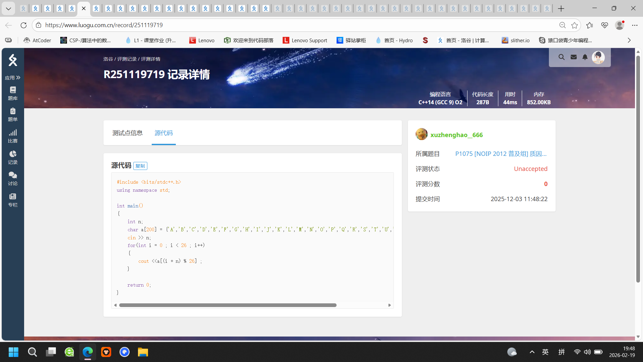The image size is (643, 362).
Task: Click the horizontal code scrollbar thumb
Action: (228, 305)
